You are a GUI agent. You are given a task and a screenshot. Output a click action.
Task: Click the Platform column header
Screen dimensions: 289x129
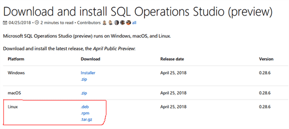[x=16, y=59]
